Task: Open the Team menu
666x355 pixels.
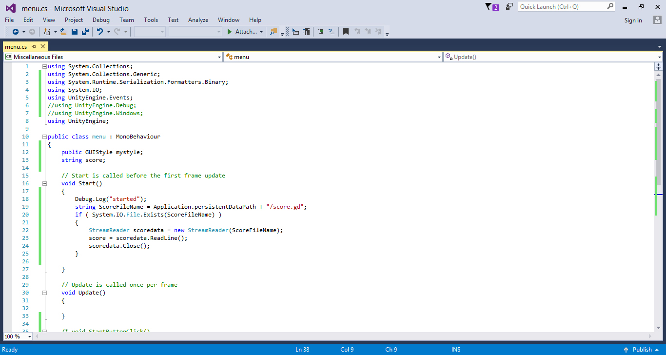Action: 127,20
